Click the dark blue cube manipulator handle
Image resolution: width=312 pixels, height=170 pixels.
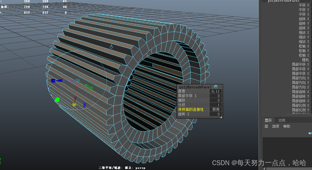pyautogui.click(x=53, y=81)
